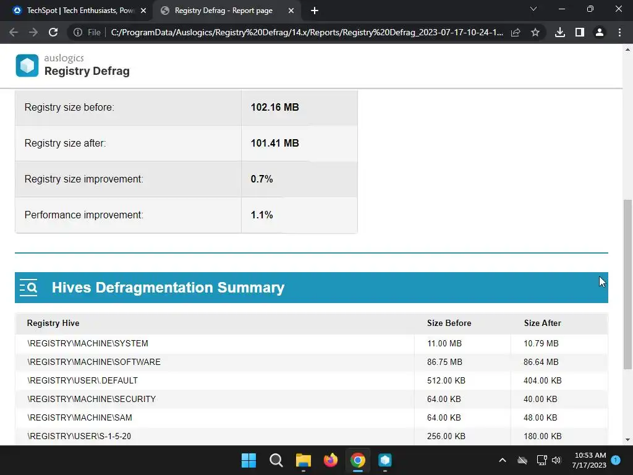Select the \REGISTRY\MACHINE\SAM row

click(312, 418)
